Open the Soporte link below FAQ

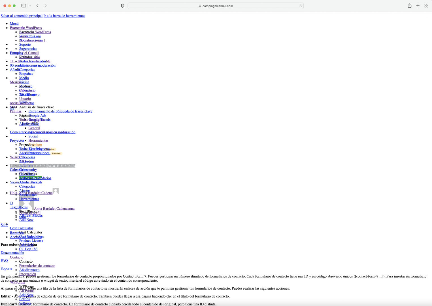6,269
